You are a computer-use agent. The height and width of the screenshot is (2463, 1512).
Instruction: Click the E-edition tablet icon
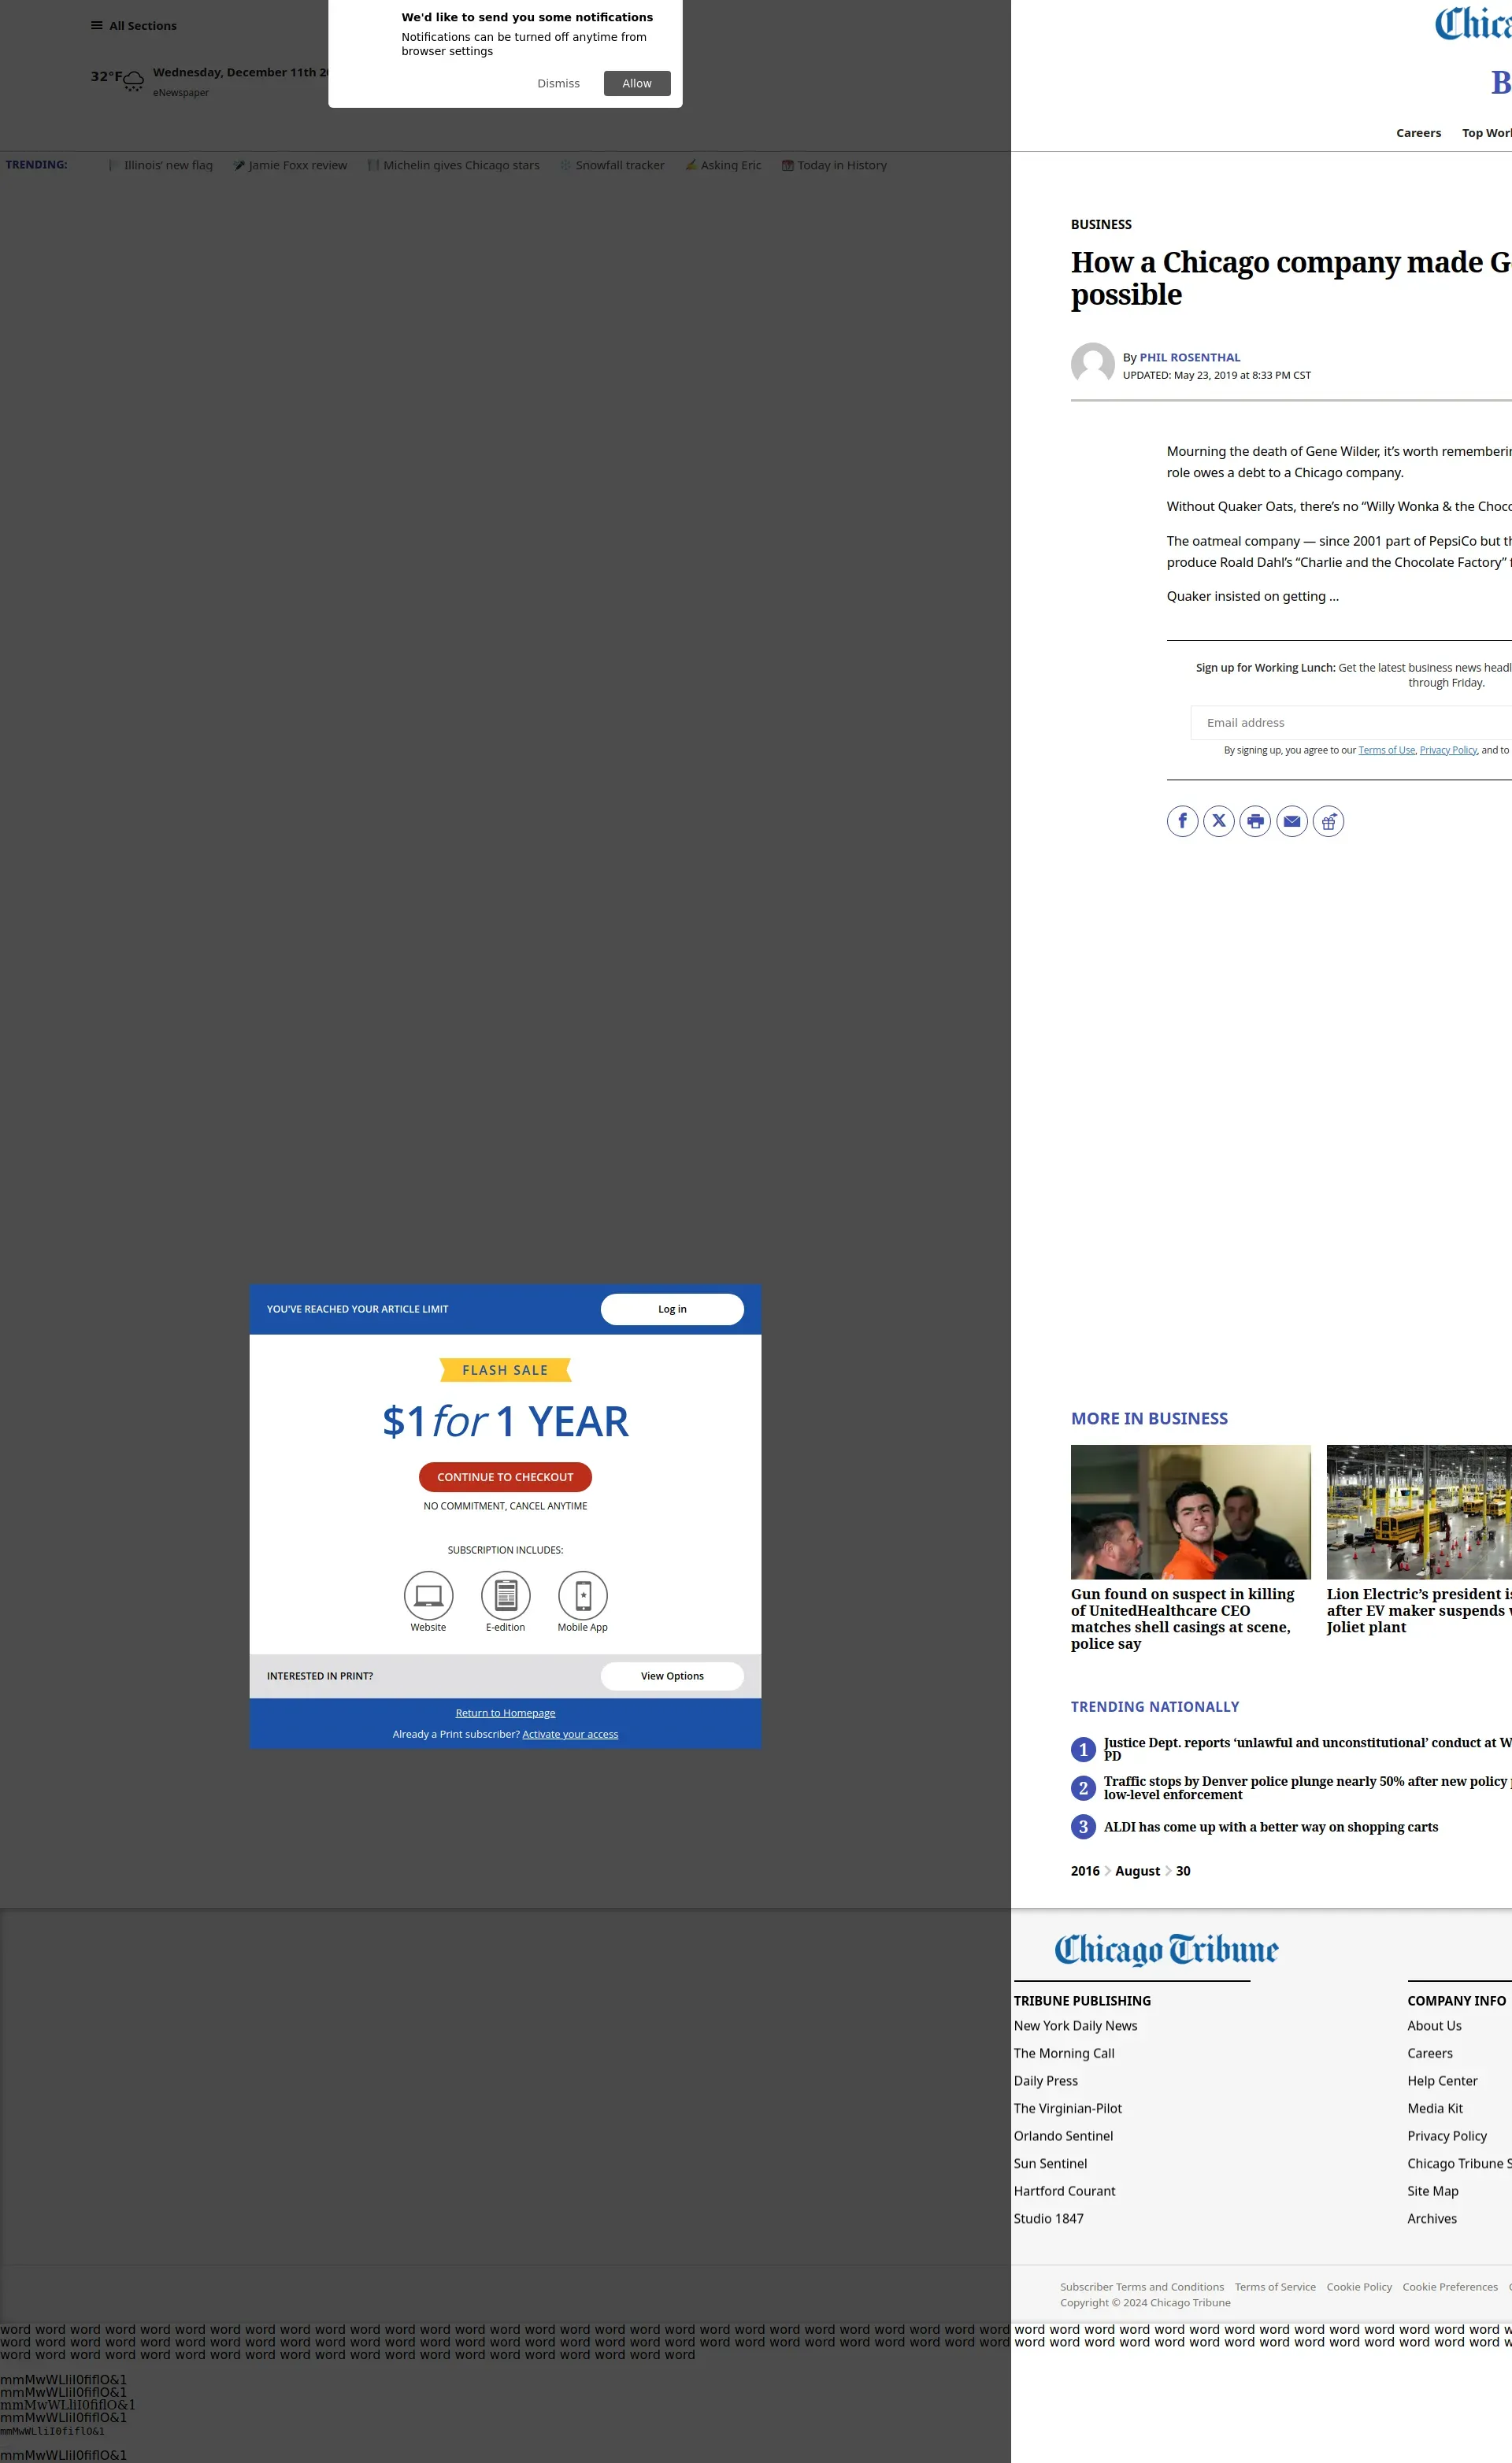[x=505, y=1595]
